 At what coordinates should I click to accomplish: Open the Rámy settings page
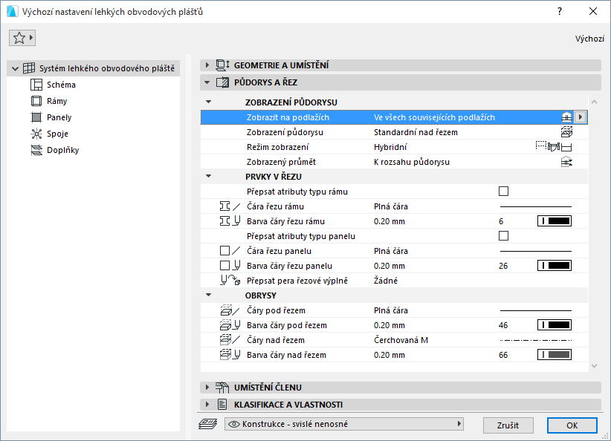[x=57, y=101]
